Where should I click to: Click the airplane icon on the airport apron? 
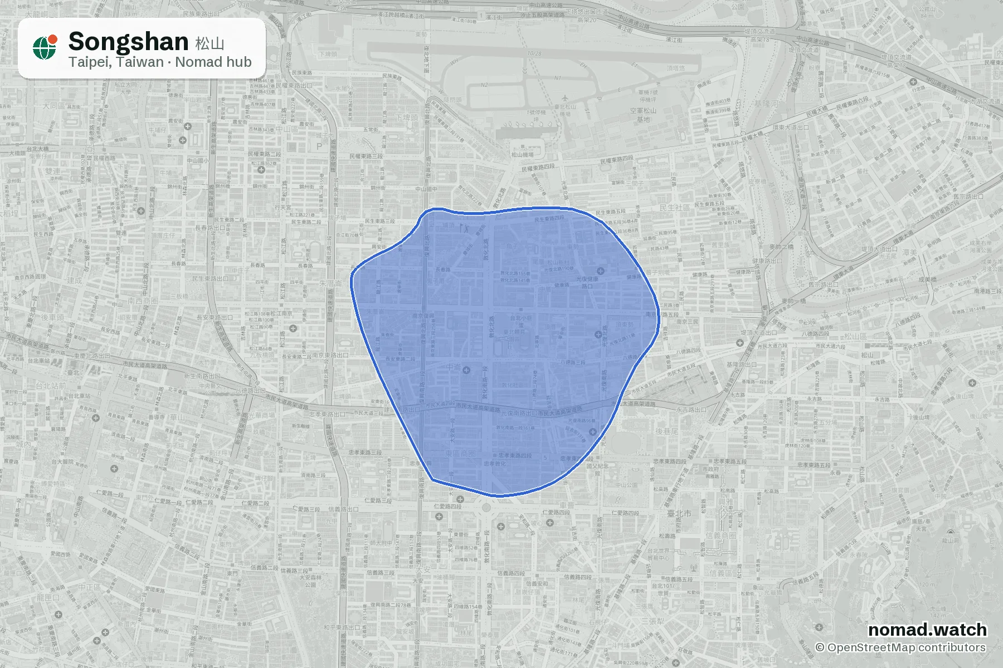coord(565,99)
